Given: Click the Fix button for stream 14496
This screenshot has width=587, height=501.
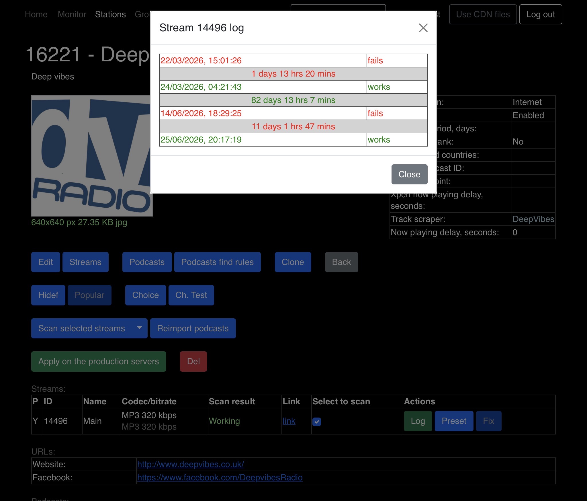Looking at the screenshot, I should [489, 421].
